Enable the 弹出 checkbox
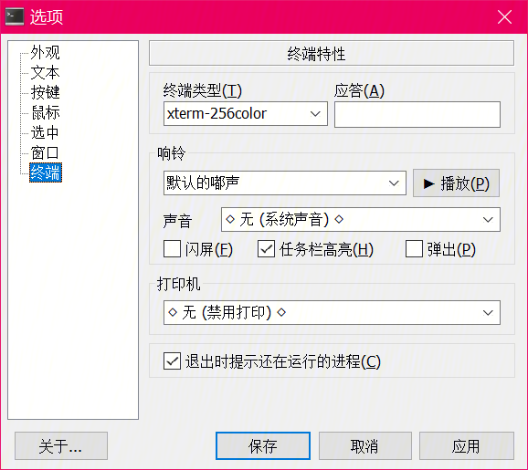The width and height of the screenshot is (528, 470). tap(414, 249)
